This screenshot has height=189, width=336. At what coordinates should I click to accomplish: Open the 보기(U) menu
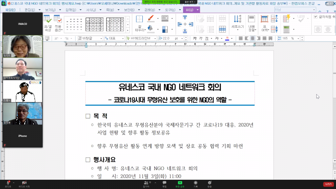point(50,10)
